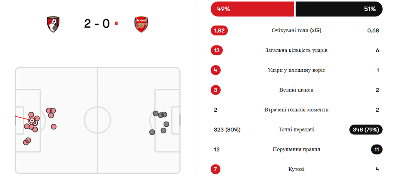This screenshot has height=176, width=395.
Task: Click the Arsenal club crest
Action: click(141, 24)
